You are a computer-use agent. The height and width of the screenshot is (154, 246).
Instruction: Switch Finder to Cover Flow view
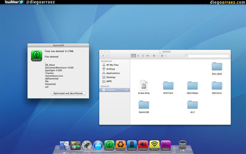(x=148, y=56)
